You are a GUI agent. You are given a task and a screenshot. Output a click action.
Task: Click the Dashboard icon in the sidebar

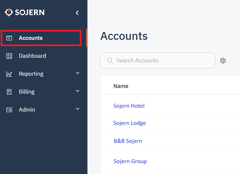(9, 56)
